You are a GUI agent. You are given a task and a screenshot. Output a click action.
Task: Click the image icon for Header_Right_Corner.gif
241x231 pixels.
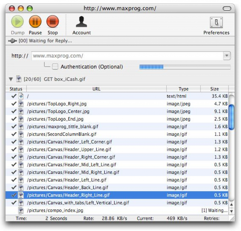tap(21, 157)
